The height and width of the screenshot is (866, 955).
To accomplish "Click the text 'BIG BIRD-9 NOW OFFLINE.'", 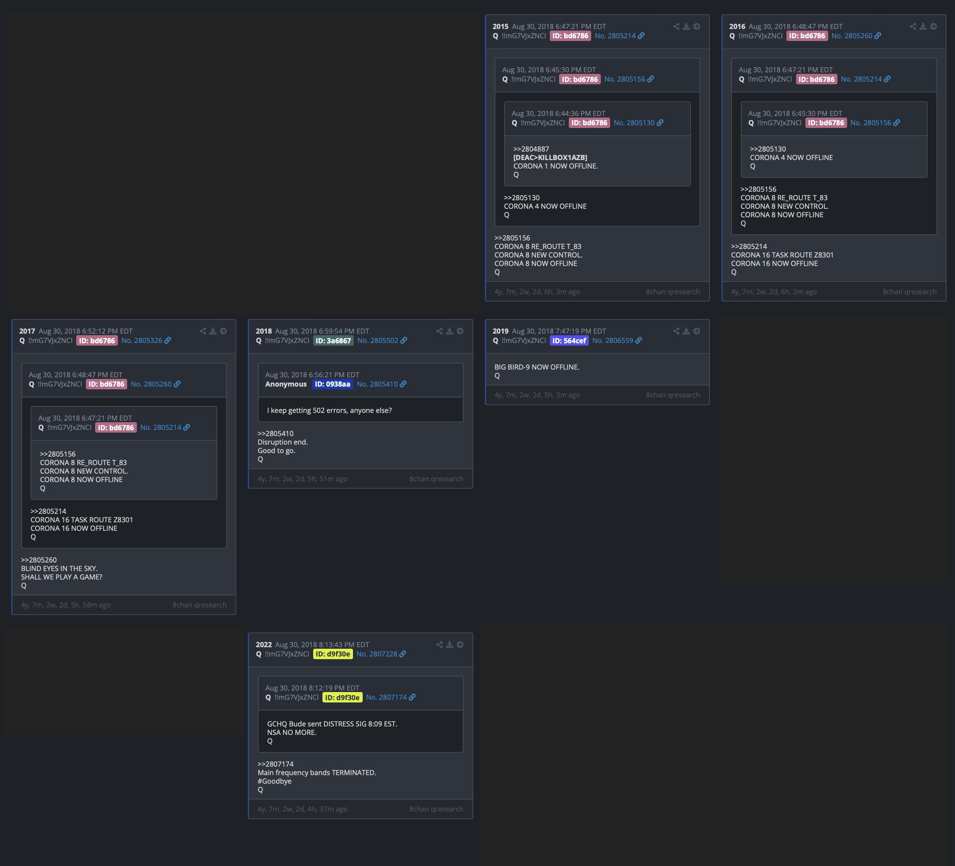I will coord(537,367).
